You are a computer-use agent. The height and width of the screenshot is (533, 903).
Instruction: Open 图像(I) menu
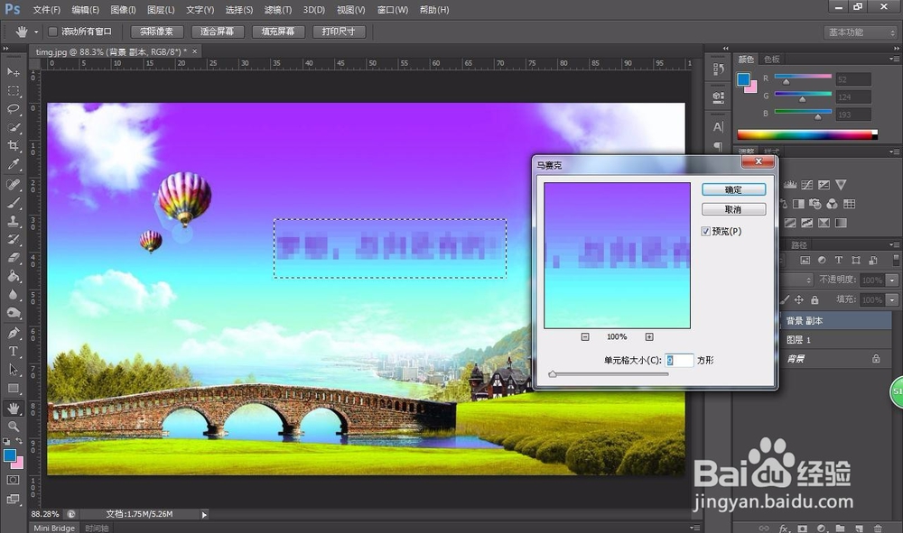point(123,10)
